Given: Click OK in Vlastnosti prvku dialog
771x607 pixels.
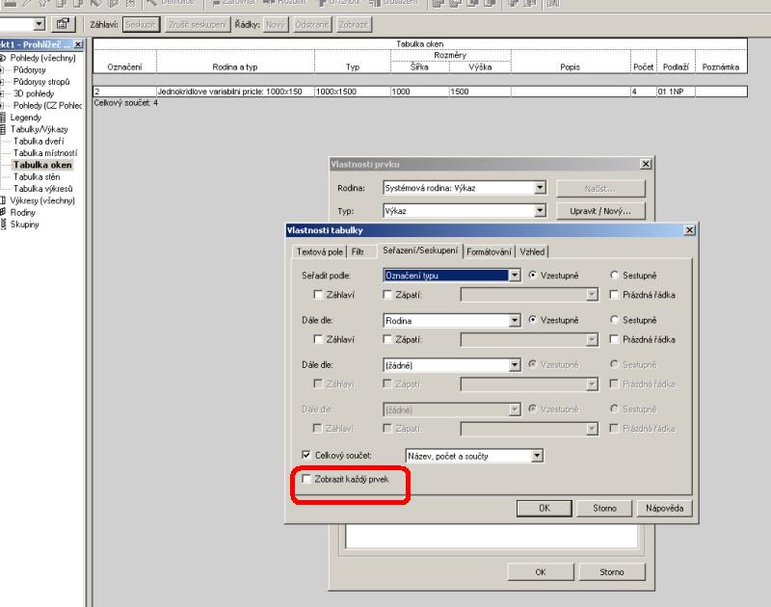Looking at the screenshot, I should (x=541, y=572).
